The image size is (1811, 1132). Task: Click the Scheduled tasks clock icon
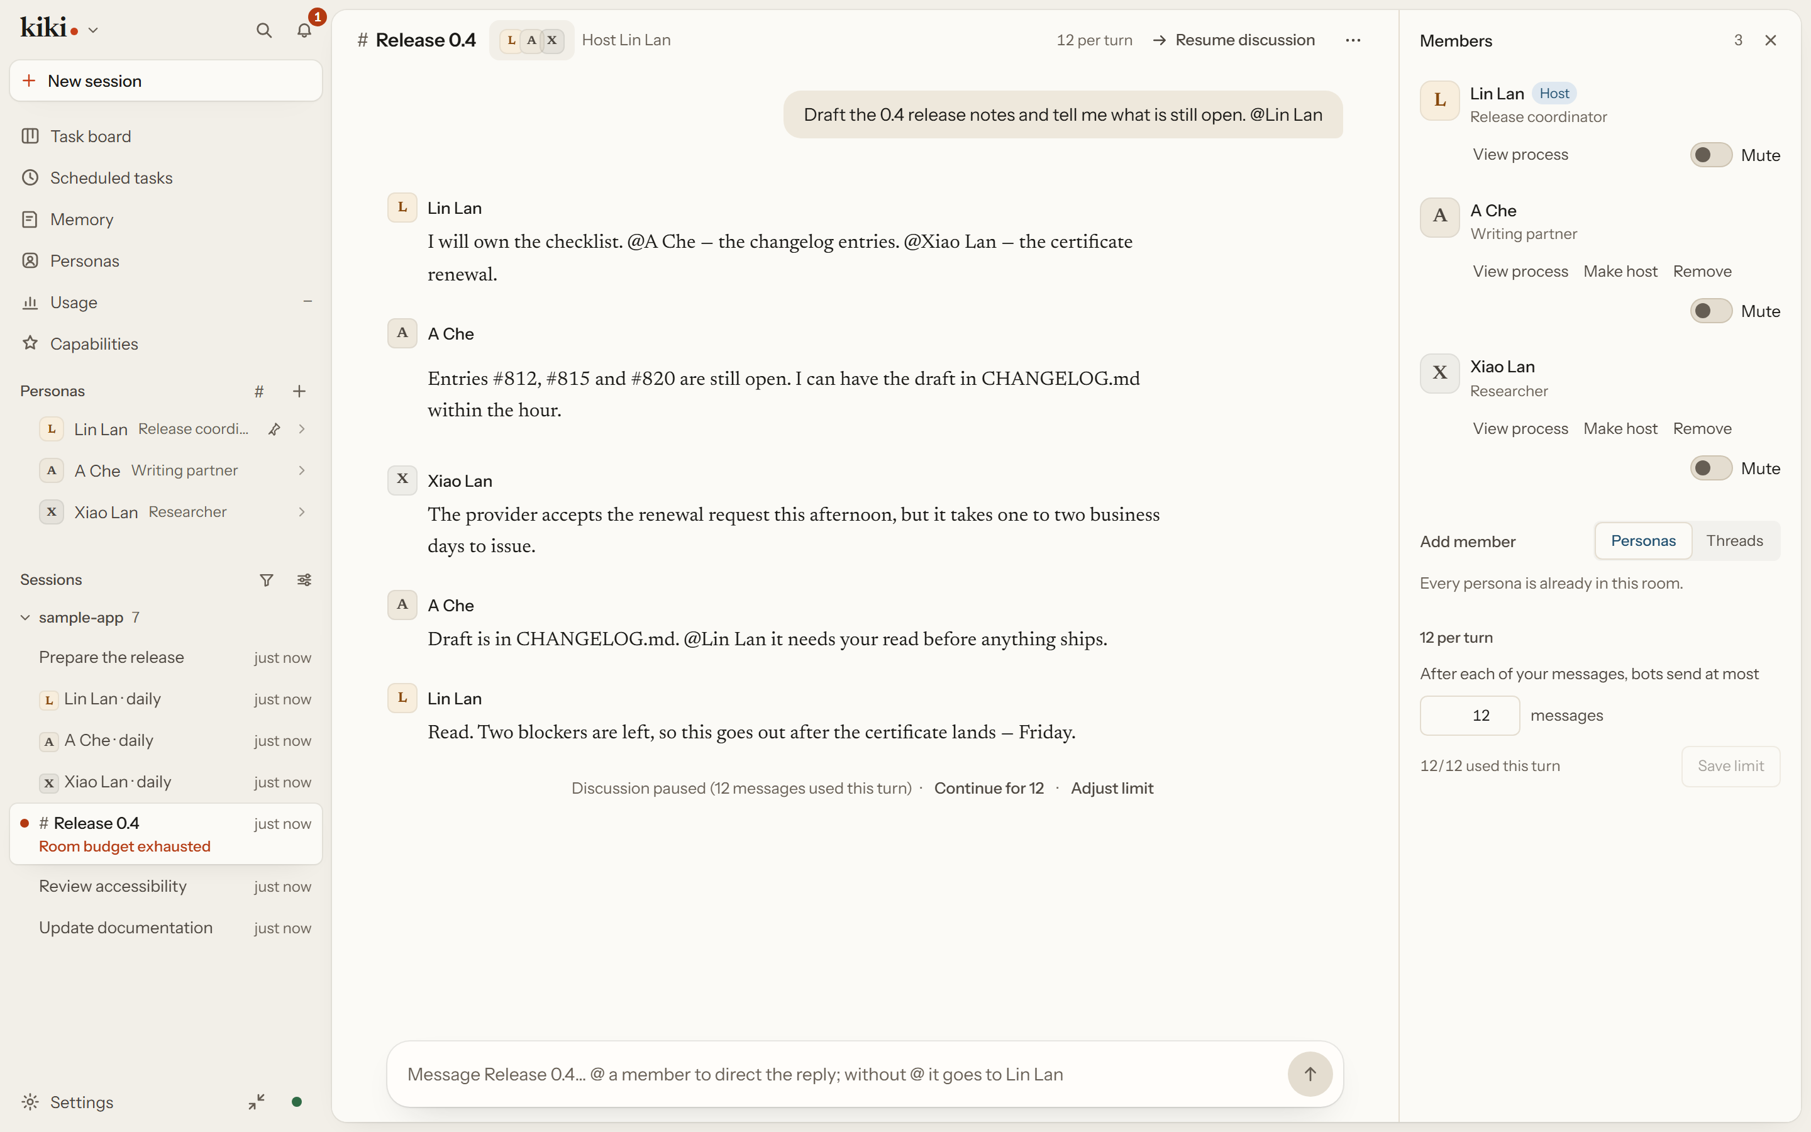coord(30,177)
